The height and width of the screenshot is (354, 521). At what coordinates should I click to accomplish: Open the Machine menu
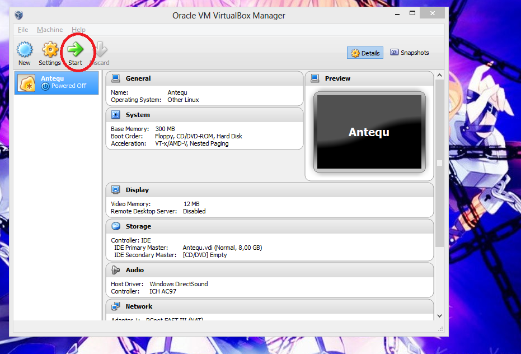tap(50, 30)
